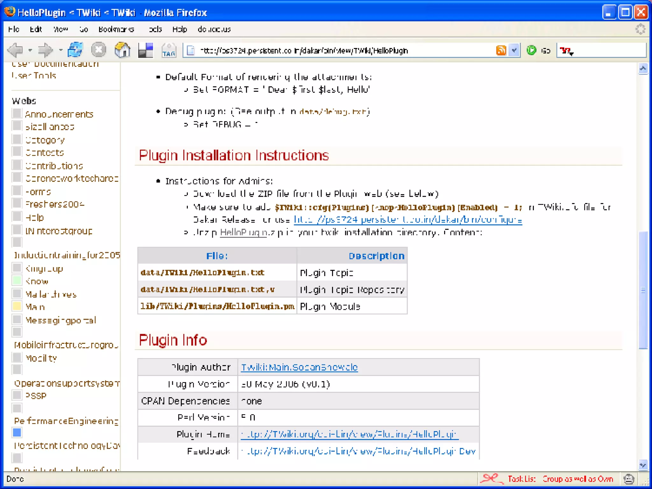Expand the address bar URL history dropdown

coord(514,50)
